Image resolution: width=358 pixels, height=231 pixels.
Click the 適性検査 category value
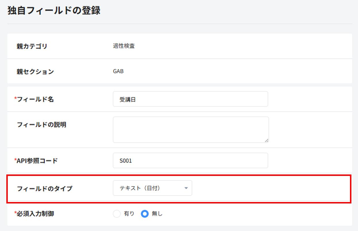[x=124, y=46]
